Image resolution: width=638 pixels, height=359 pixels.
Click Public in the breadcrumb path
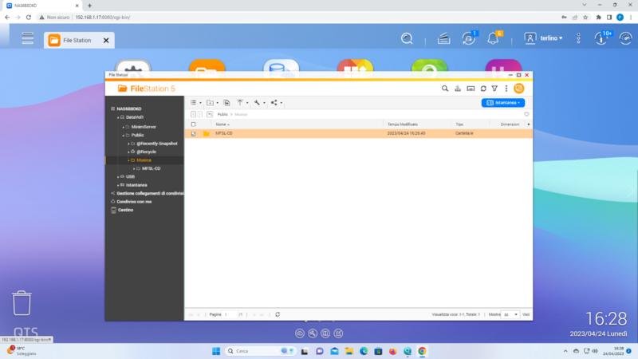223,114
